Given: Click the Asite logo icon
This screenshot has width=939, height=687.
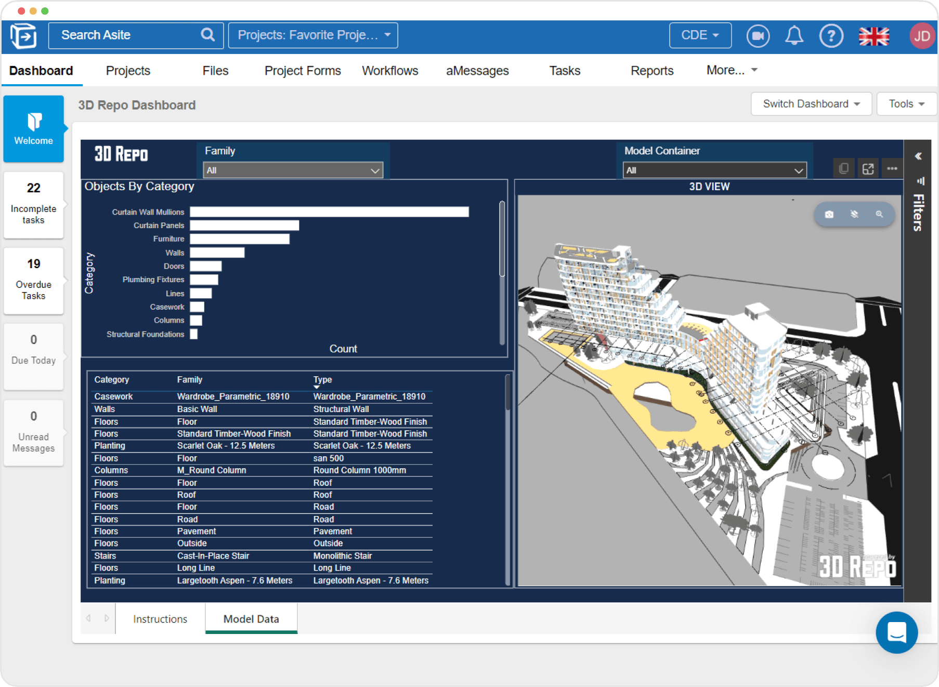Looking at the screenshot, I should pos(23,36).
